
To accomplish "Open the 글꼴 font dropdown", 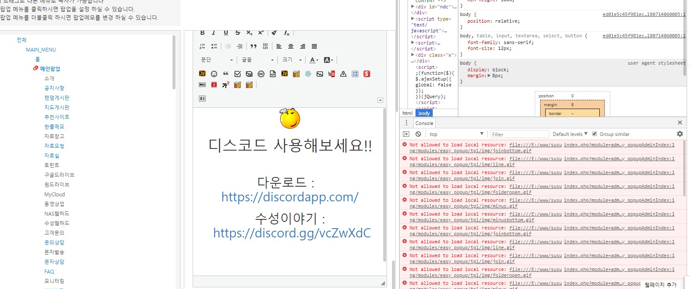I will pos(258,60).
